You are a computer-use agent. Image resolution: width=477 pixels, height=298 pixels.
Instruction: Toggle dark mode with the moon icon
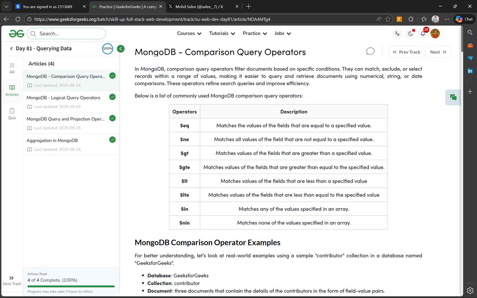[x=410, y=33]
